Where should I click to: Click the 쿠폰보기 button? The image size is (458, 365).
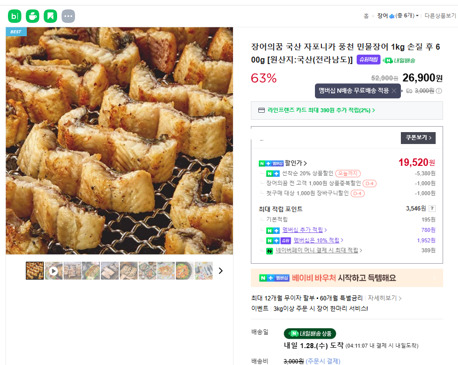point(418,138)
